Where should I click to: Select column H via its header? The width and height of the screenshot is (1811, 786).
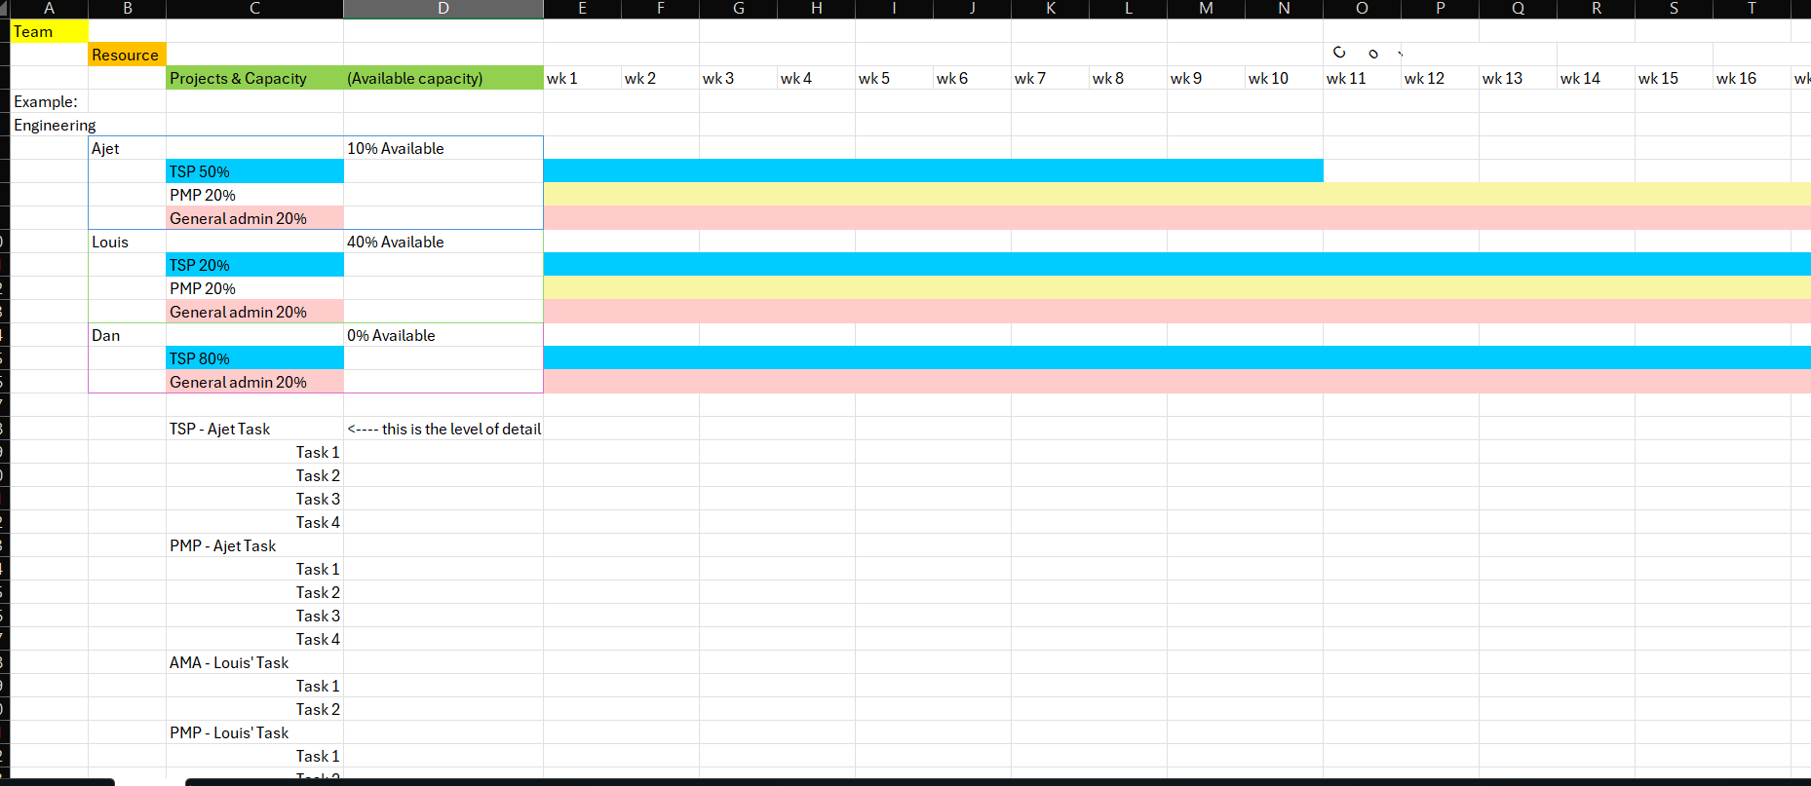816,9
